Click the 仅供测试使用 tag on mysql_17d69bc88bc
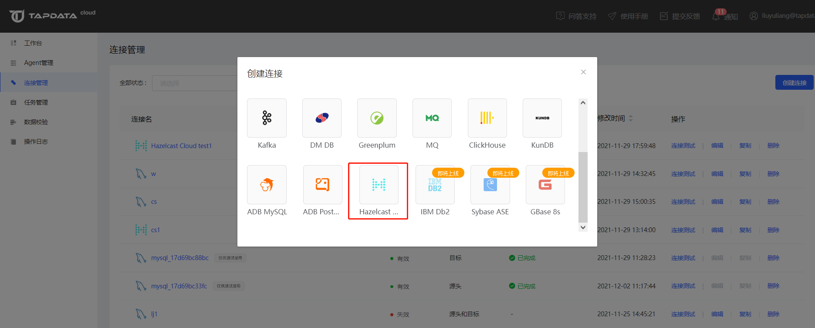The image size is (815, 328). (x=230, y=258)
